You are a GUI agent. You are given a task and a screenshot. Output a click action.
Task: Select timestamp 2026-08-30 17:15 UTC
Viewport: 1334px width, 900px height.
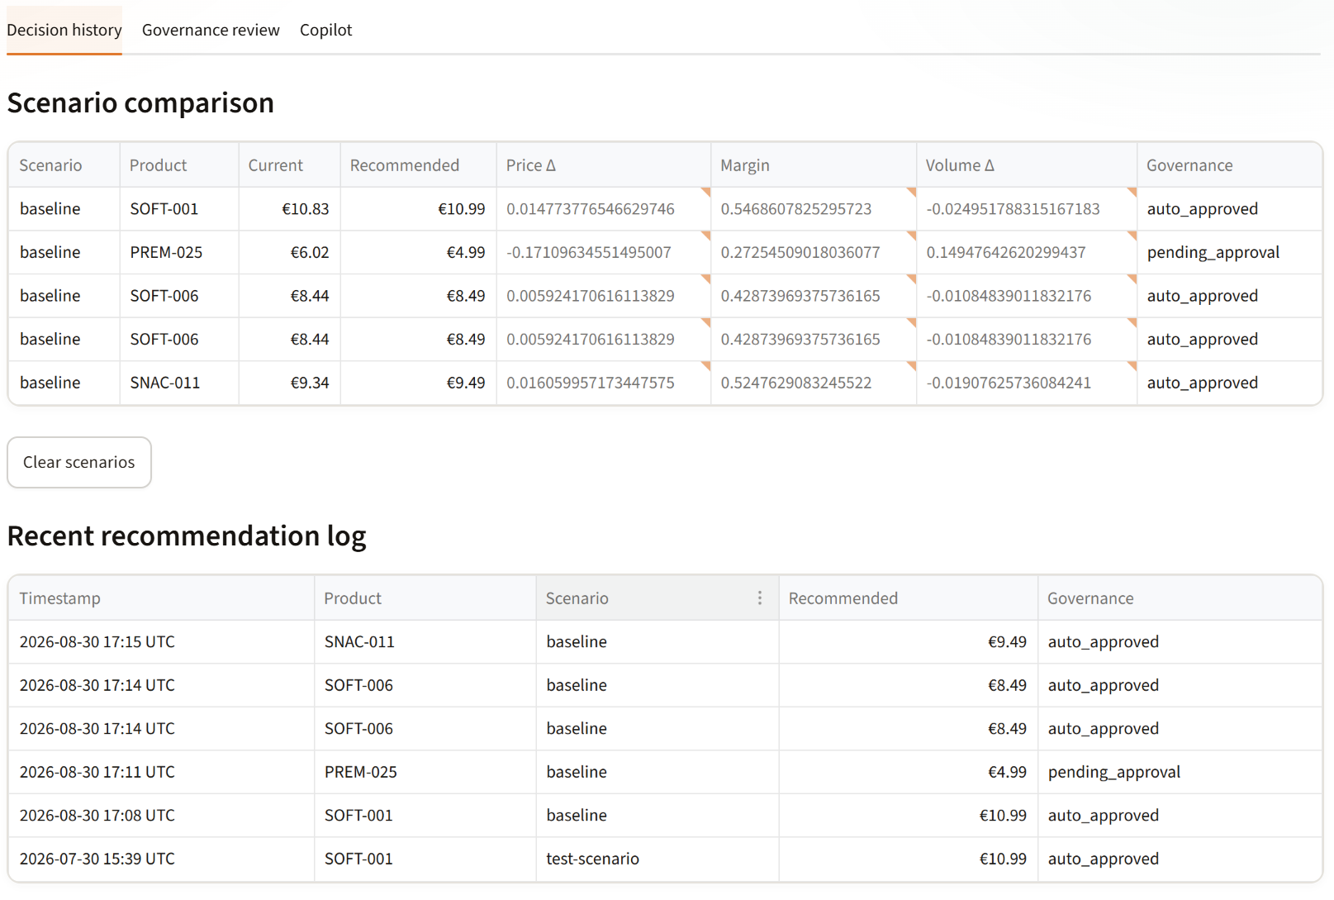(x=161, y=642)
